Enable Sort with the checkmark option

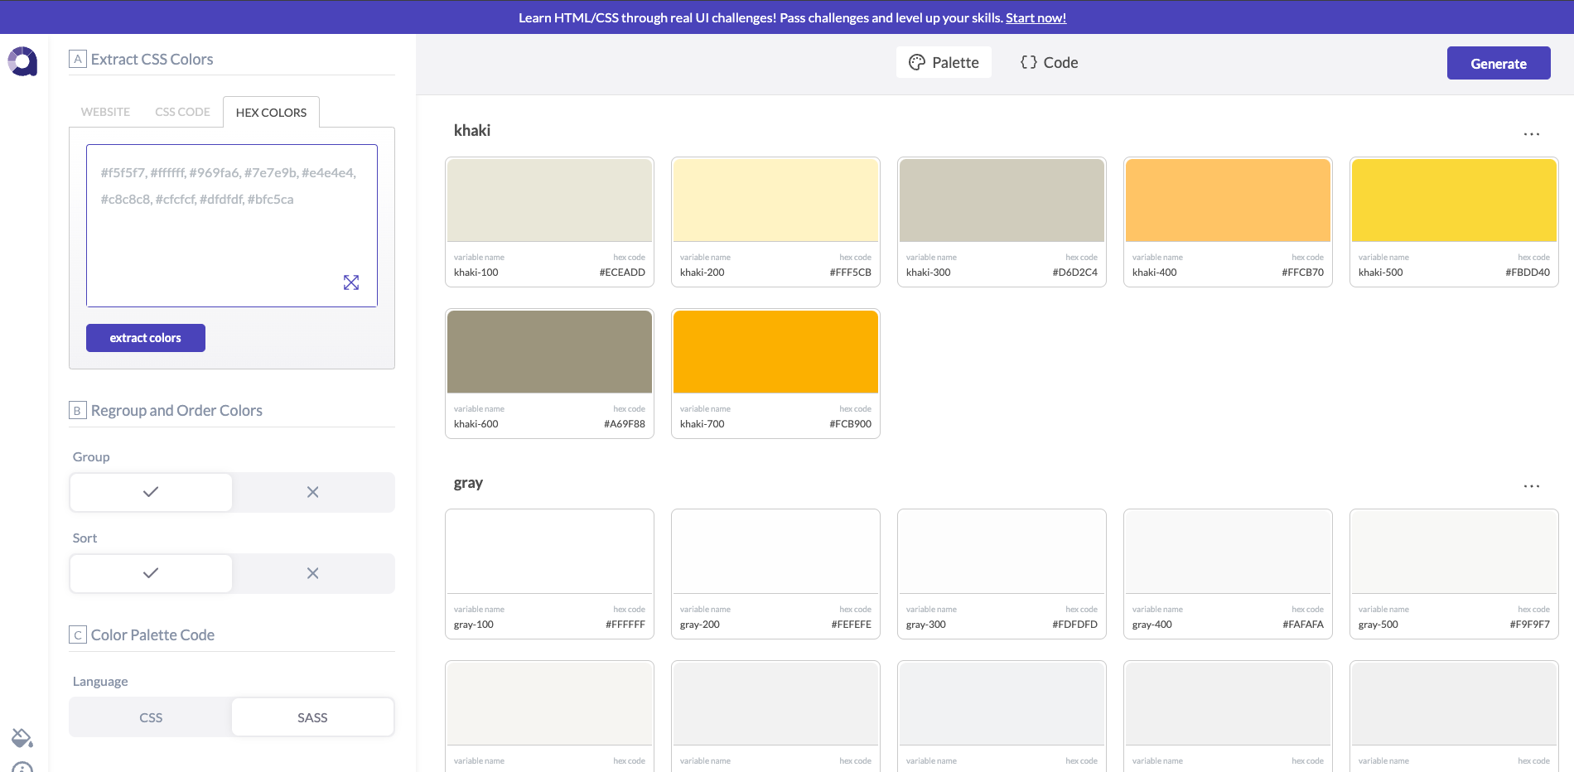[x=151, y=573]
